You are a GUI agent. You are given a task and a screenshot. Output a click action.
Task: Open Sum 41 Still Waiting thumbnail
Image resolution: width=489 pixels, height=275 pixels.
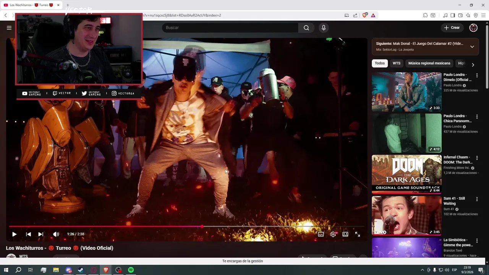pos(406,215)
